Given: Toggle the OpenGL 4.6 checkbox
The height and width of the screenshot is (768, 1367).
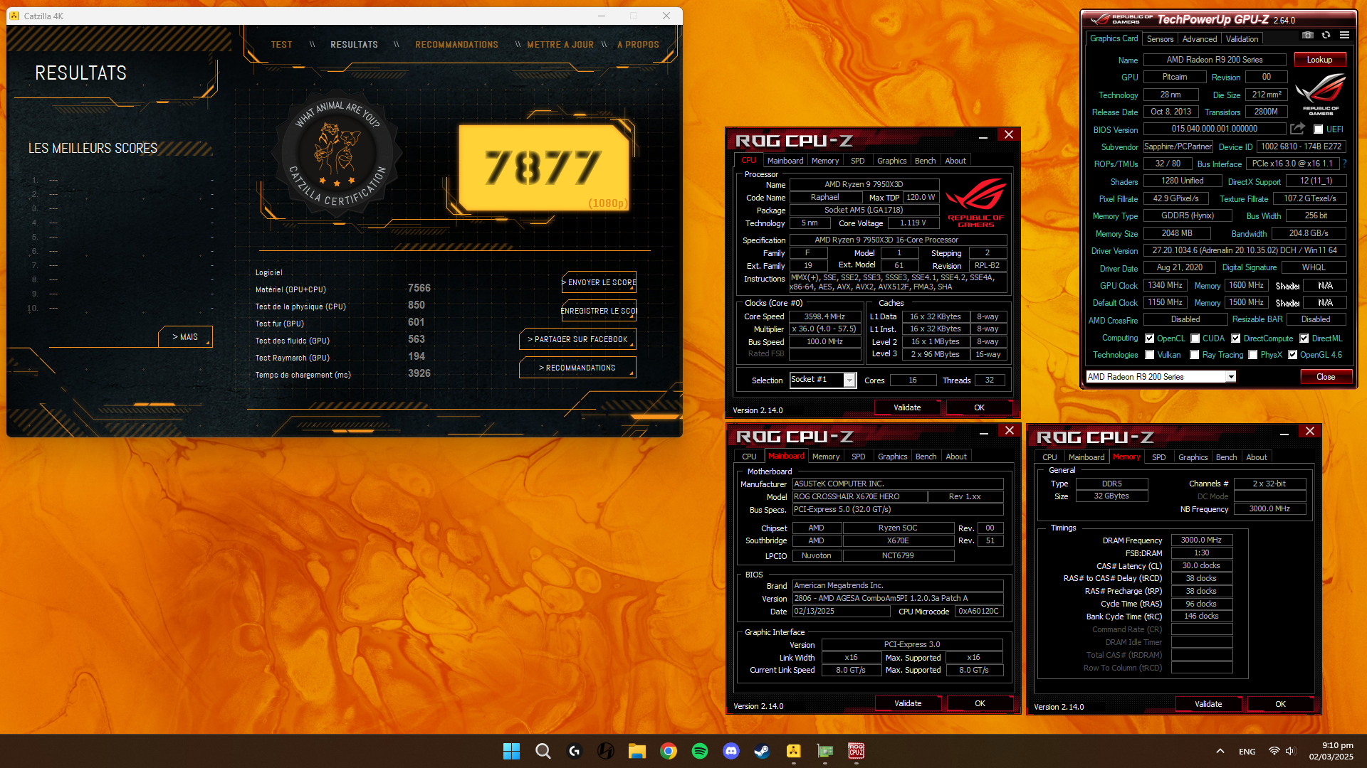Looking at the screenshot, I should coord(1292,355).
